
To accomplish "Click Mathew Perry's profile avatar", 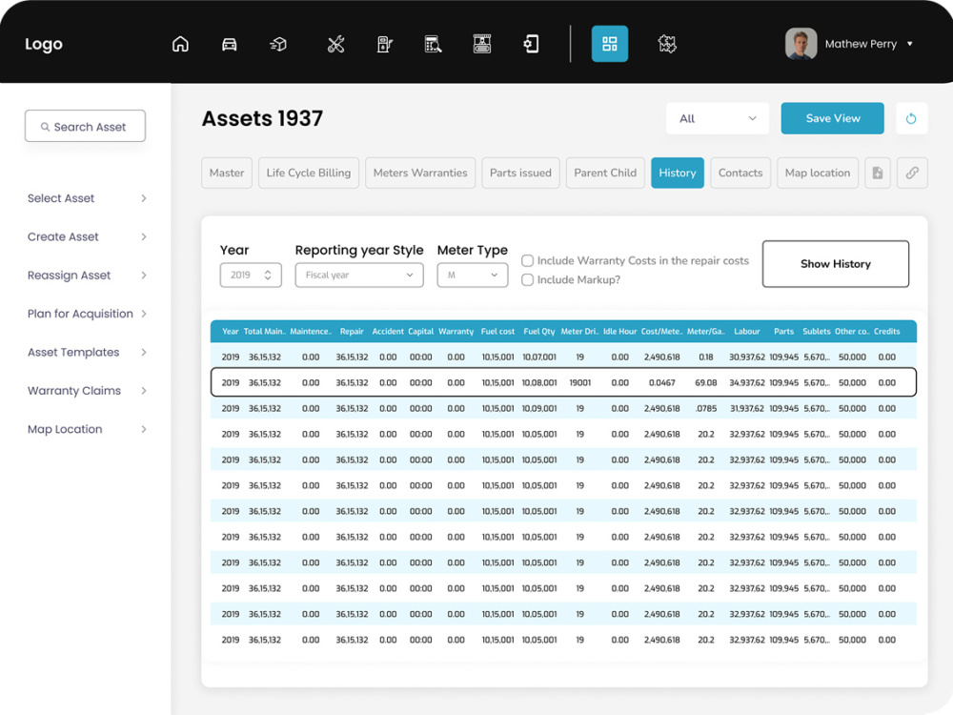I will pyautogui.click(x=801, y=44).
